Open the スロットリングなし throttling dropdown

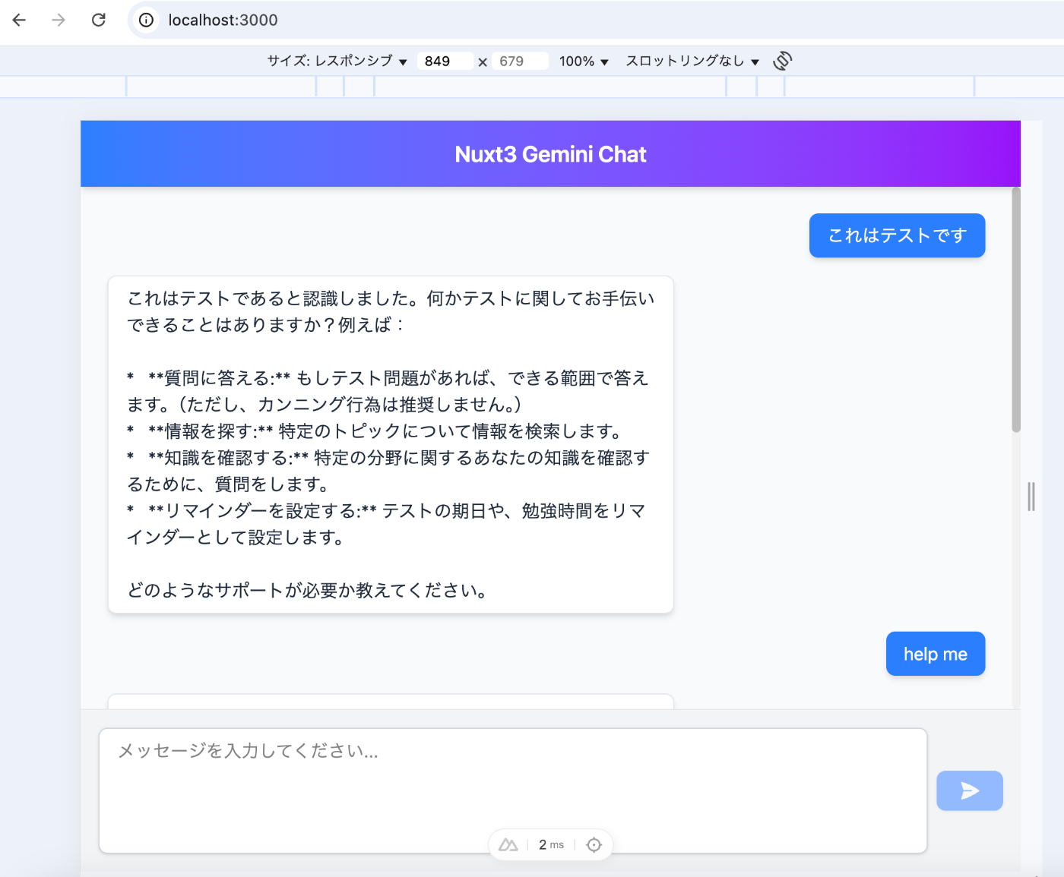tap(692, 61)
